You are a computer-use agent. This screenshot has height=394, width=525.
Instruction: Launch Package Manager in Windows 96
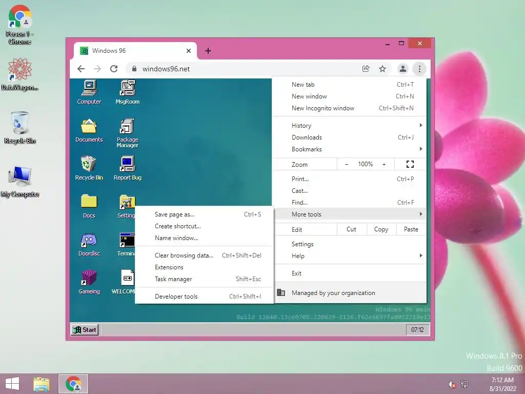click(x=128, y=133)
